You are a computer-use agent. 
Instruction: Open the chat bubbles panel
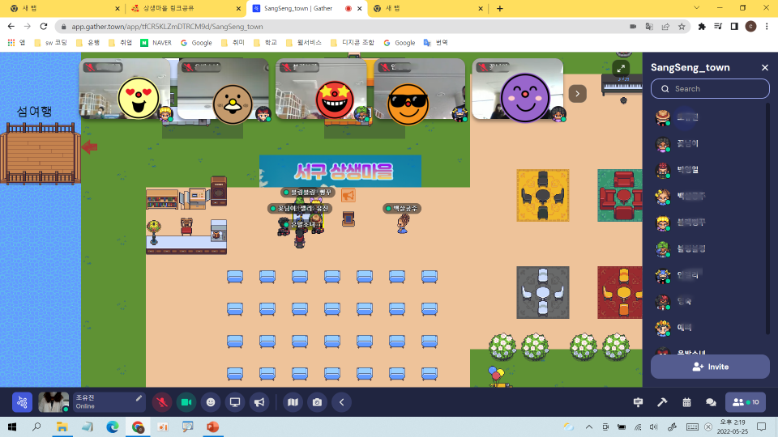(x=711, y=402)
